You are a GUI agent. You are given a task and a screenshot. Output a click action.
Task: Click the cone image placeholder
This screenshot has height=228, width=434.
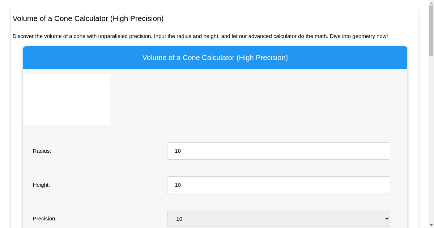[67, 99]
